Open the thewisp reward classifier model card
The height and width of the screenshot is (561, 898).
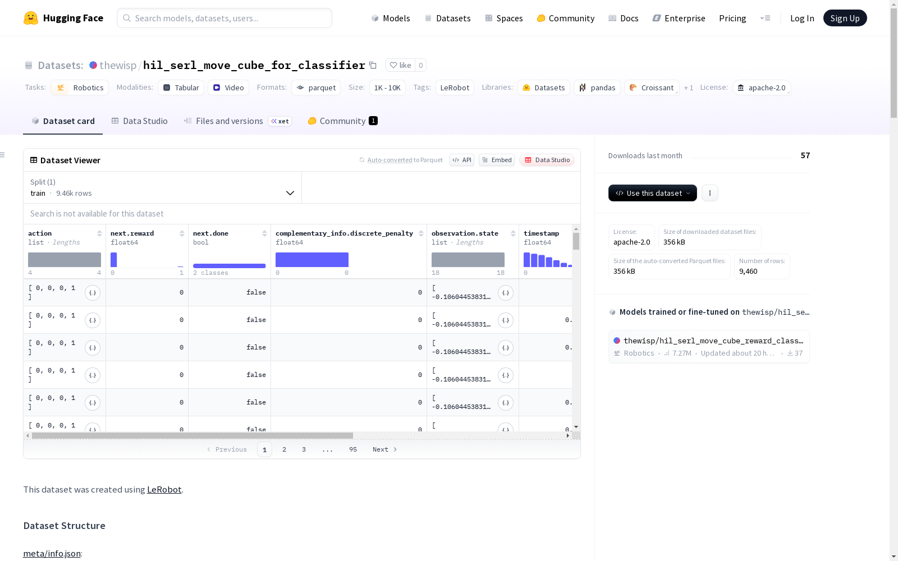709,347
